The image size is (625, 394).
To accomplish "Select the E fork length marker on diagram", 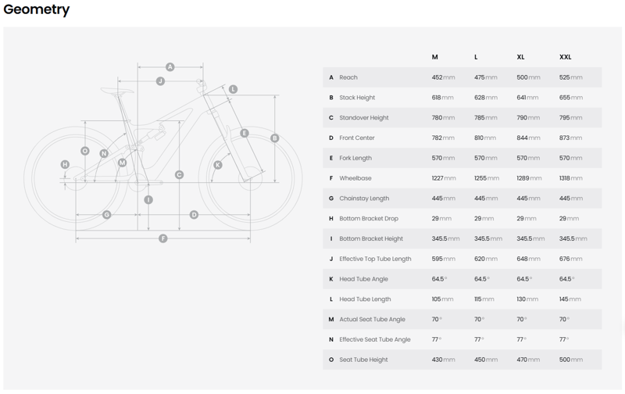I will (245, 133).
